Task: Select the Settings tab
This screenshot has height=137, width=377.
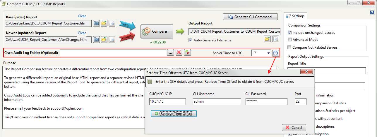Action: (295, 16)
